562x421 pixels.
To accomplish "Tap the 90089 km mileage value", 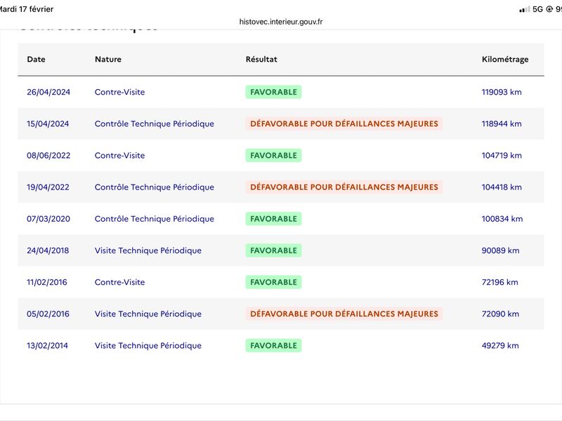I will coord(500,250).
